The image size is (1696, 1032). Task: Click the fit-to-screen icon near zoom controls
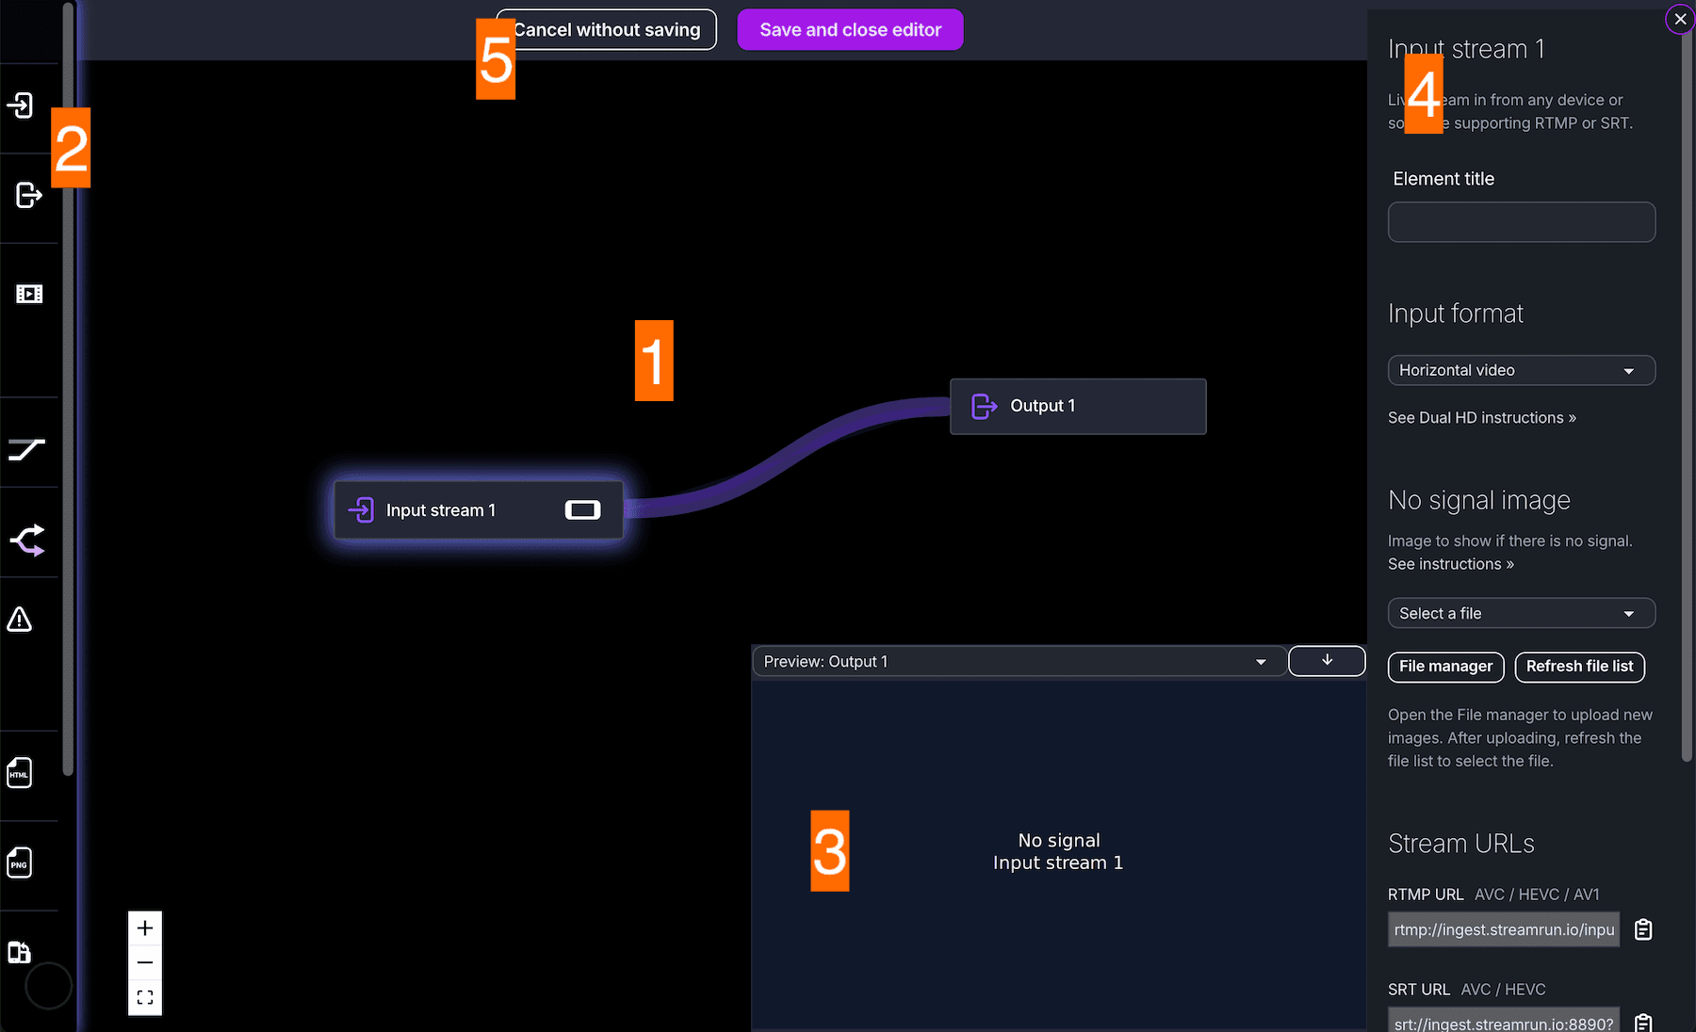coord(145,996)
